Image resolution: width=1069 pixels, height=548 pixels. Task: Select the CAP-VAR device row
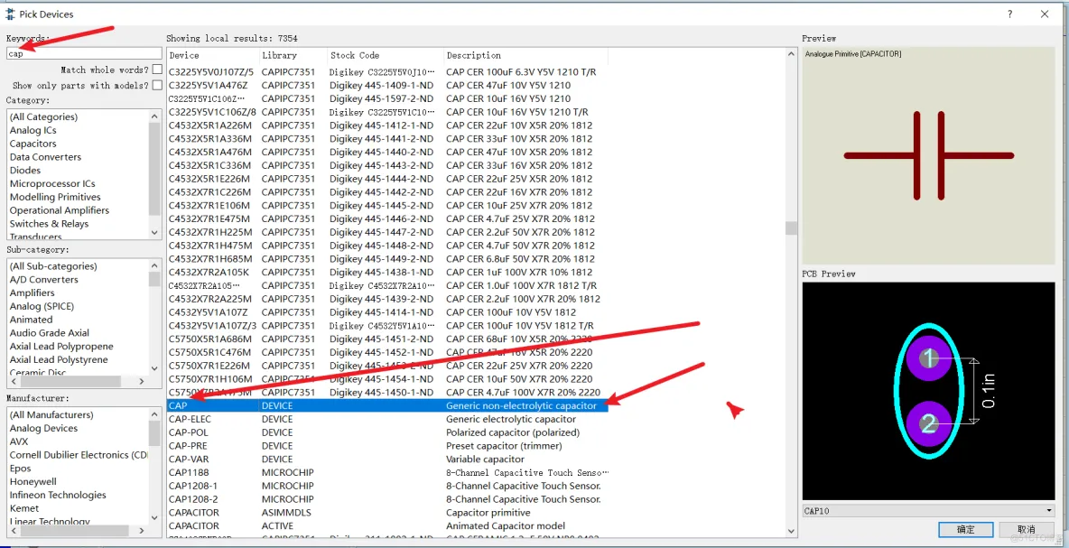click(387, 460)
